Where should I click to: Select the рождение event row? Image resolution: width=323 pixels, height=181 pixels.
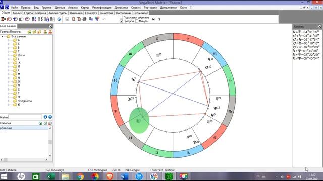coord(24,128)
